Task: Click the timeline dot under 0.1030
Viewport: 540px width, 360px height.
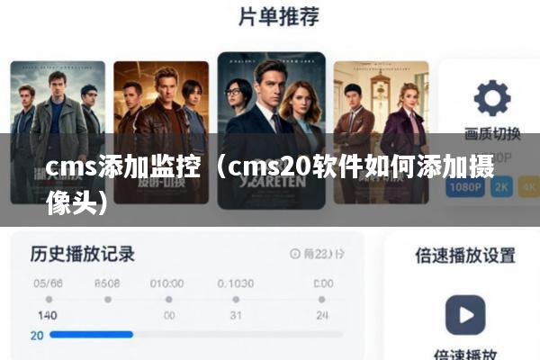Action: coord(236,300)
